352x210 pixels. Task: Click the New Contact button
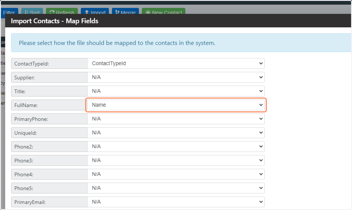click(164, 12)
